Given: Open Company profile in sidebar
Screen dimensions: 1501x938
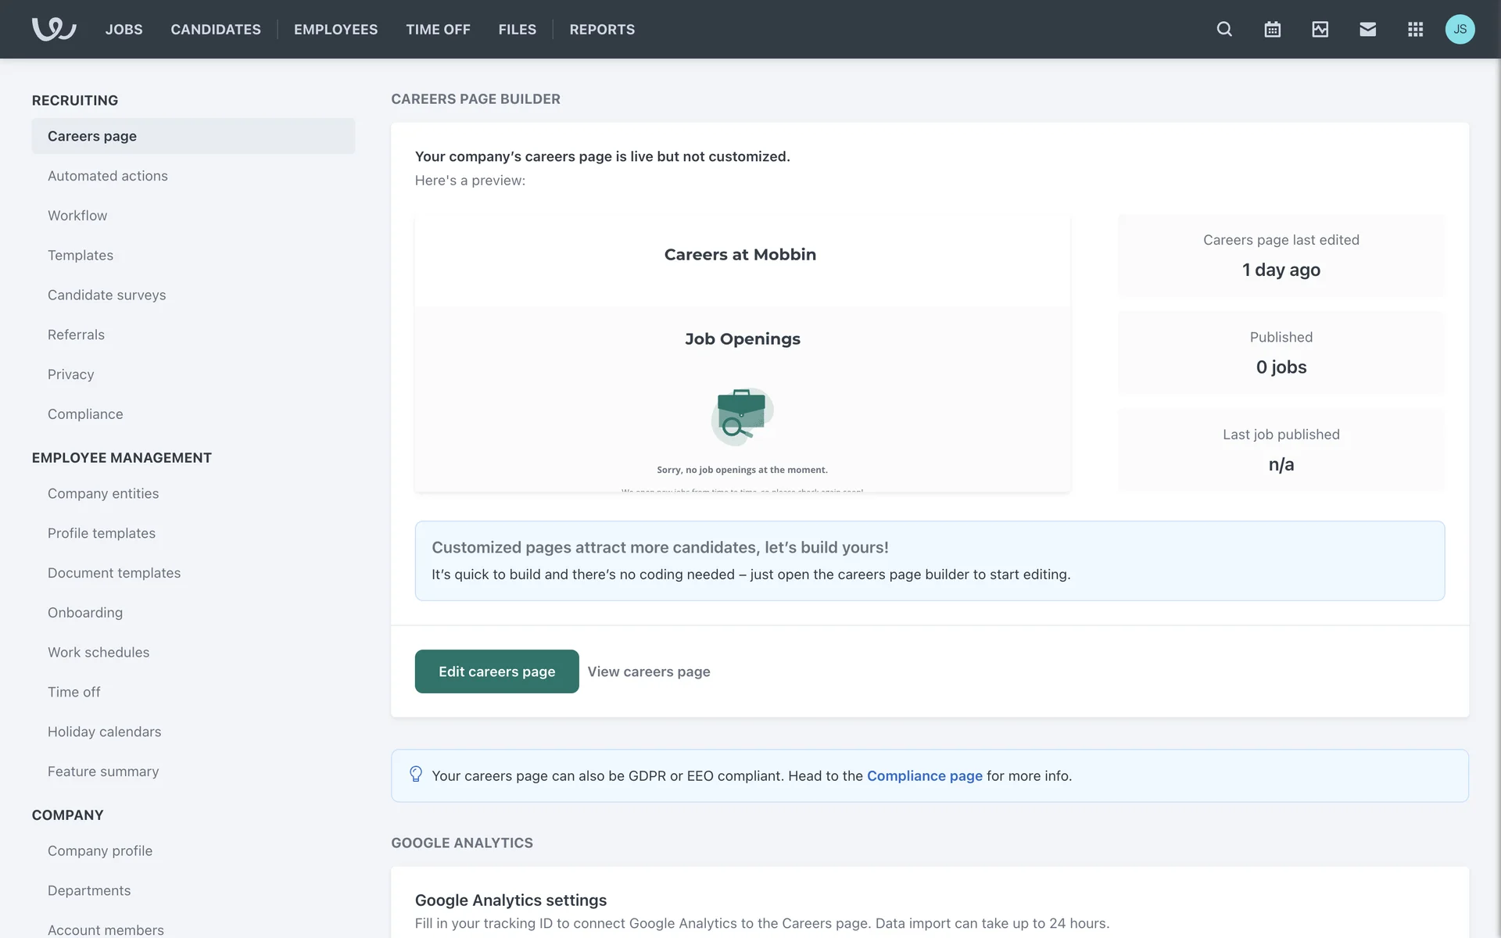Looking at the screenshot, I should [99, 850].
